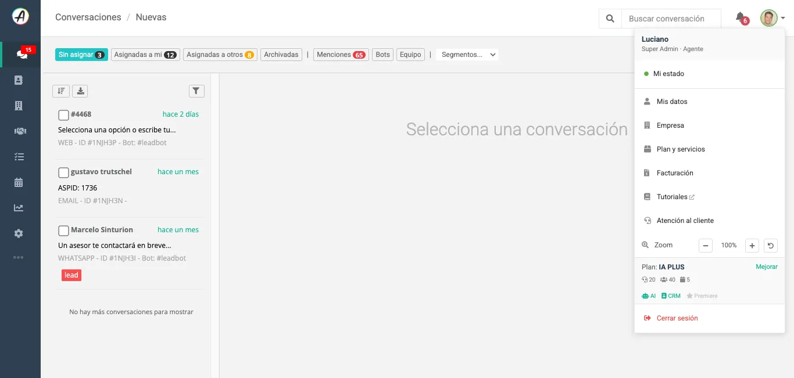The width and height of the screenshot is (794, 378).
Task: Tick the checkbox for conversation #4468
Action: [64, 115]
